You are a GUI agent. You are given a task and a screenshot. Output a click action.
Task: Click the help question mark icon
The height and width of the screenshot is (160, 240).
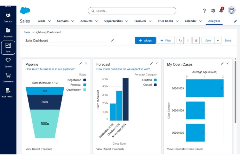[204, 11]
